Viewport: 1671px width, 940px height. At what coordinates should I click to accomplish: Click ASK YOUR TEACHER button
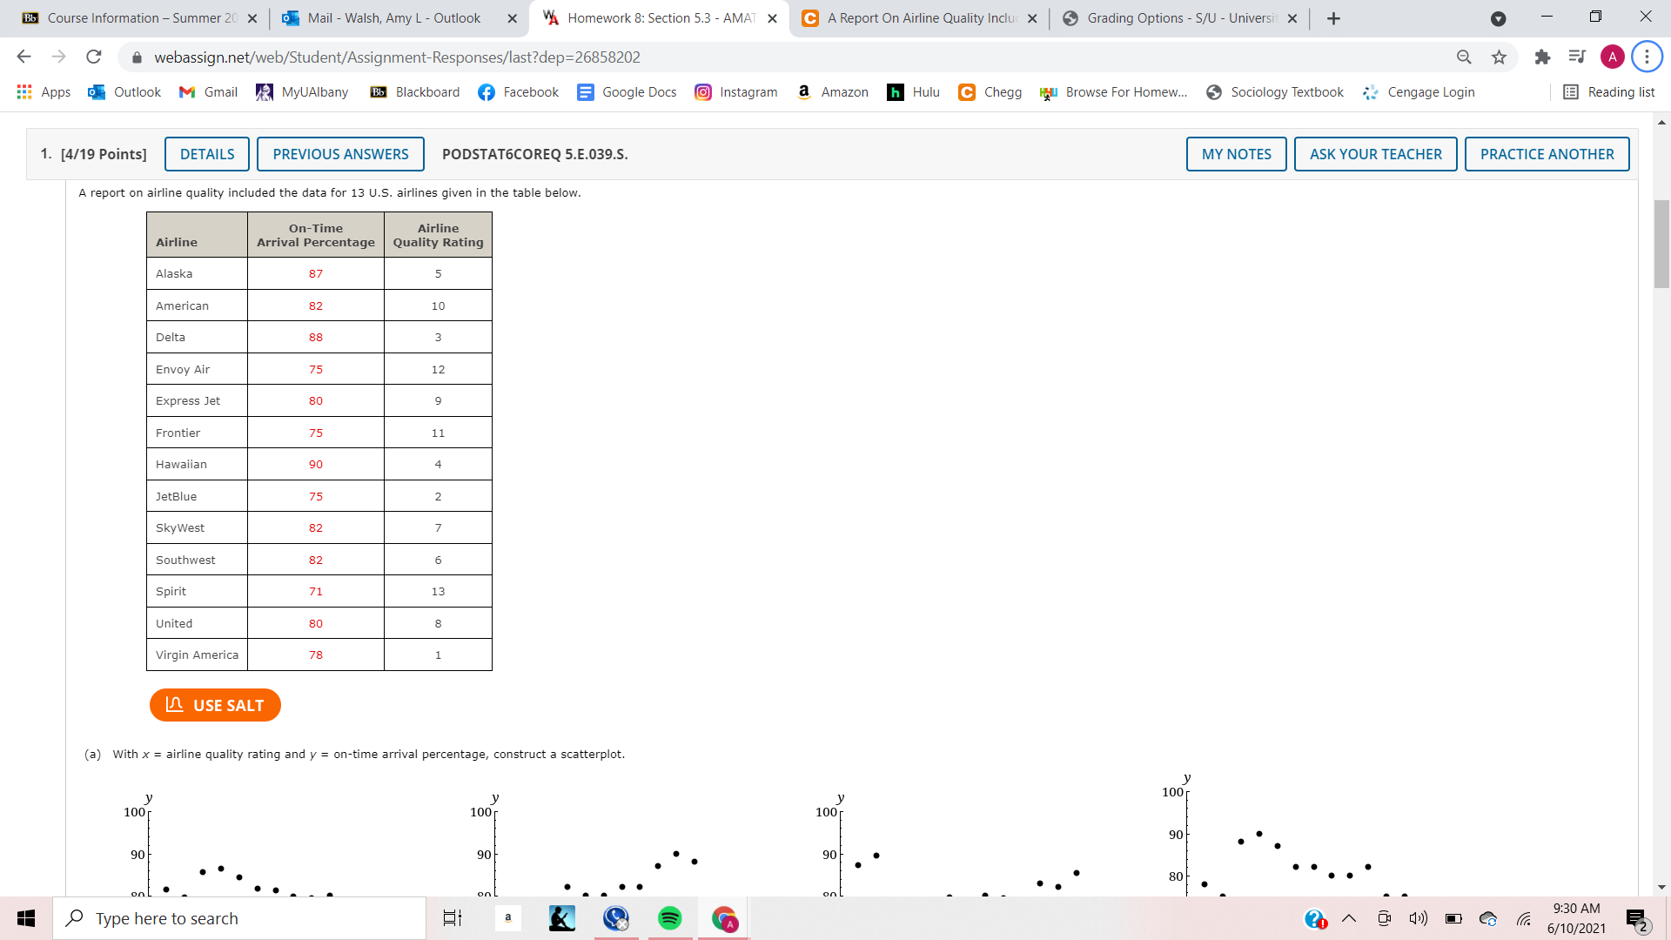(x=1375, y=154)
